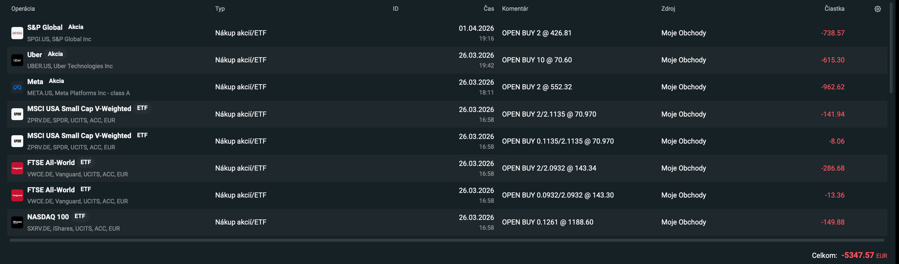Image resolution: width=899 pixels, height=264 pixels.
Task: Click the Čiastka column header
Action: (834, 9)
